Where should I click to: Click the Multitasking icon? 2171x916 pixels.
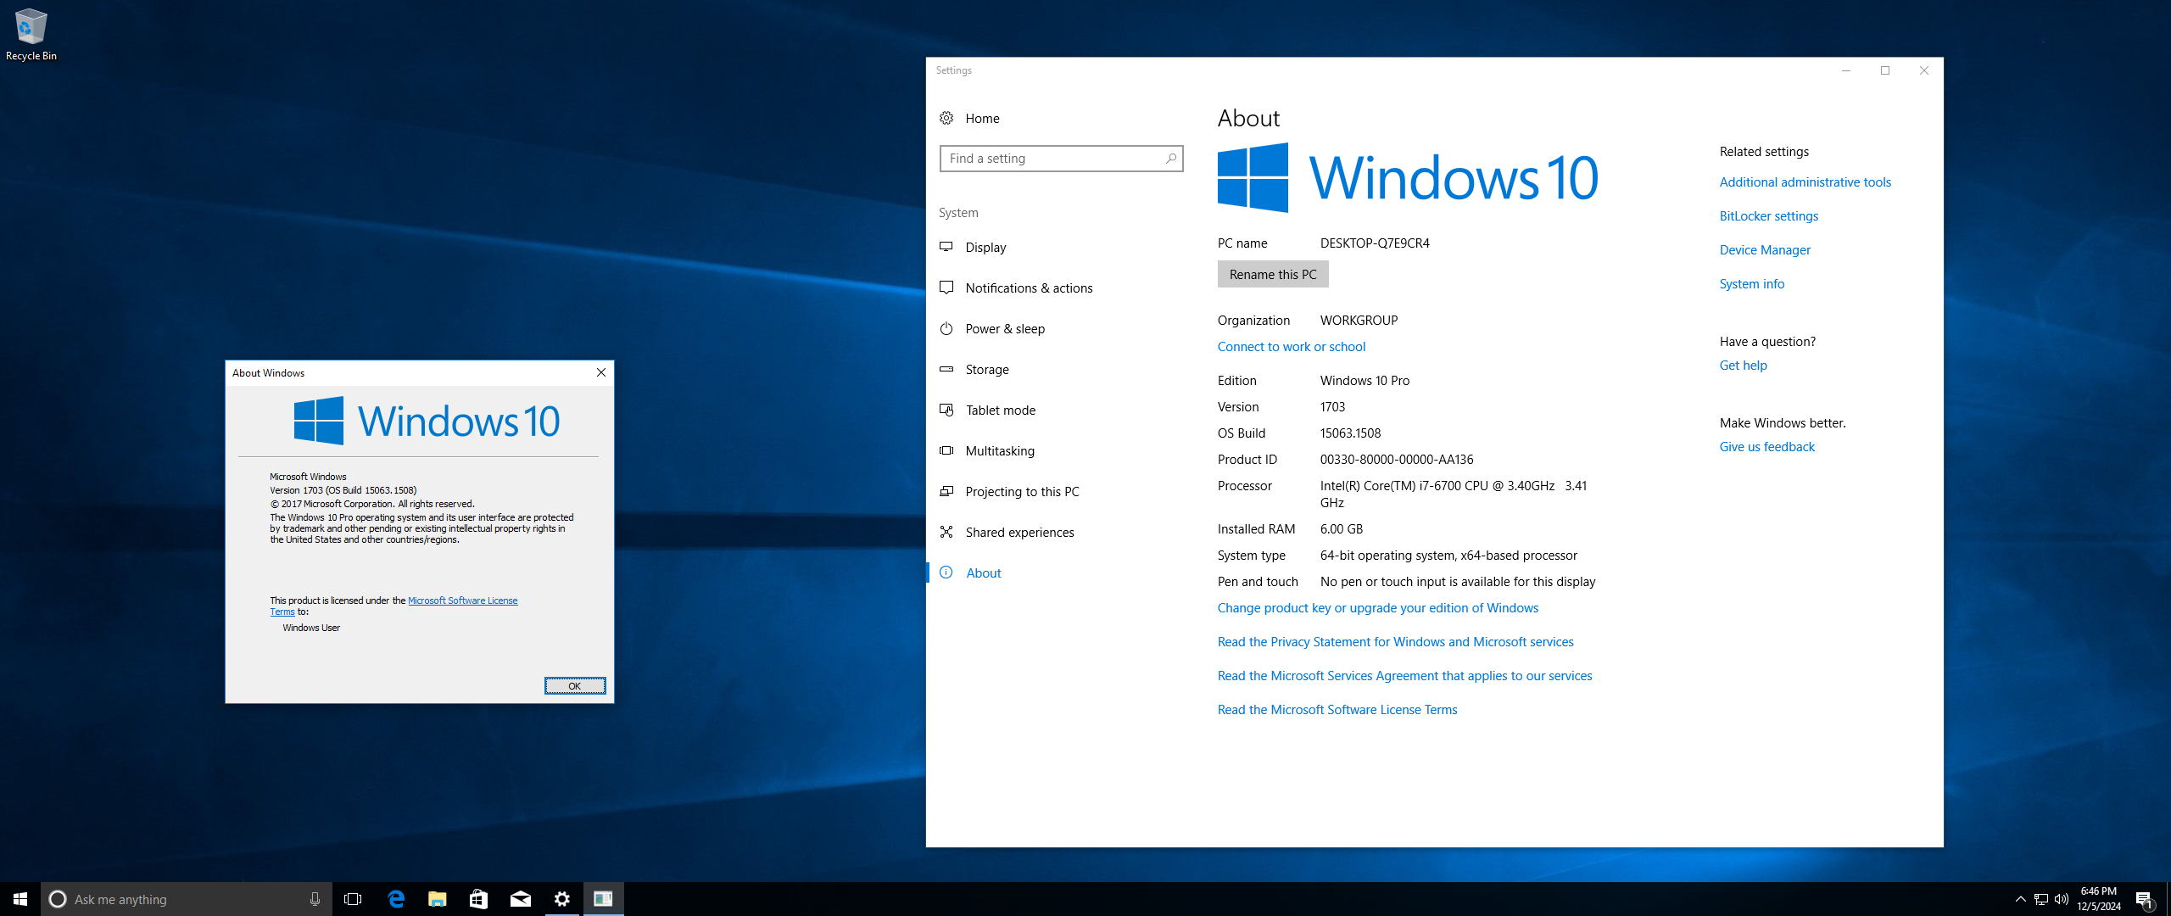[x=946, y=450]
